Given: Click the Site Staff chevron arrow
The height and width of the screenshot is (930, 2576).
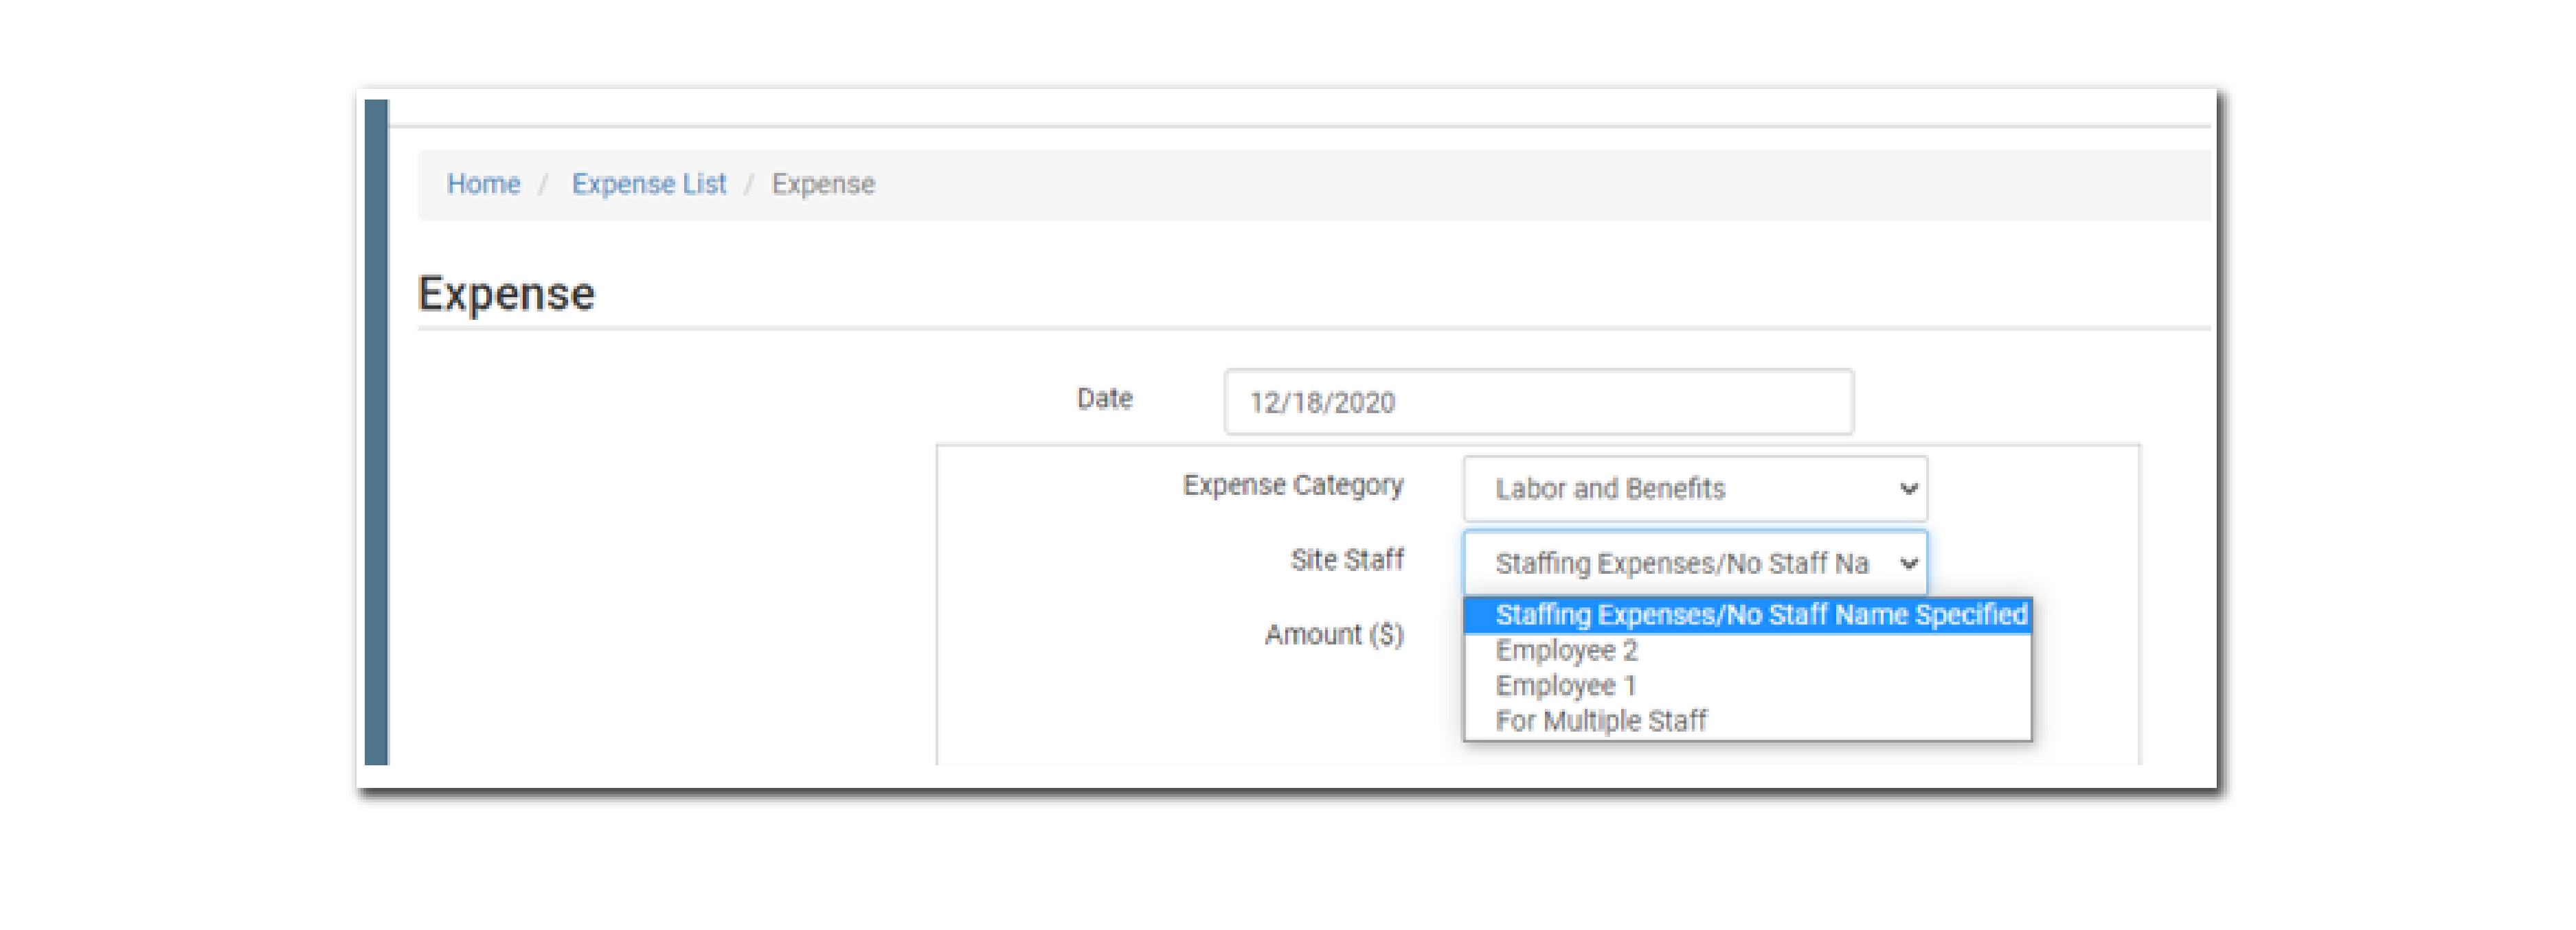Looking at the screenshot, I should click(1908, 563).
